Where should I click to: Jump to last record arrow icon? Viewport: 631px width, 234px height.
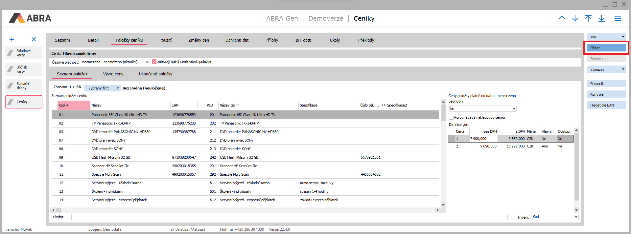[x=601, y=19]
